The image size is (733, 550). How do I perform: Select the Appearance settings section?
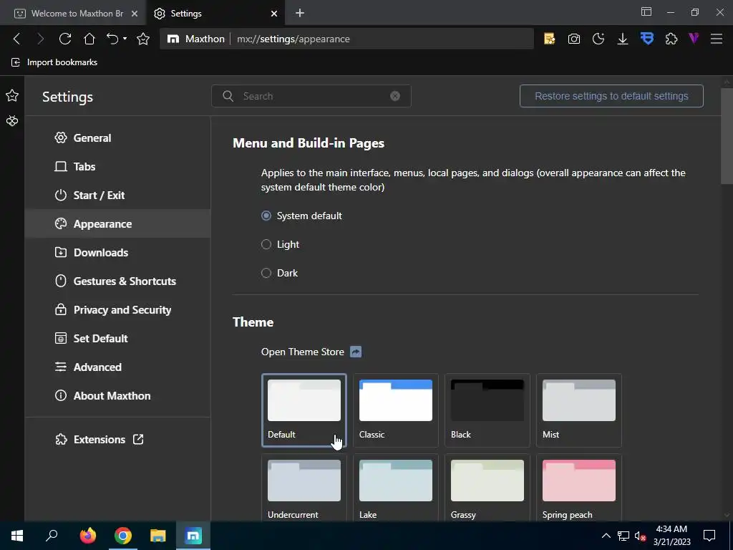point(117,223)
